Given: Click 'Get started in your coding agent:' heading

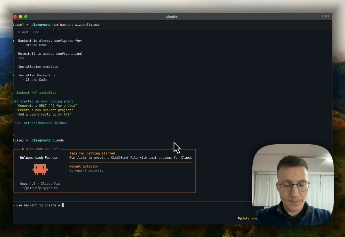Looking at the screenshot, I should [44, 101].
